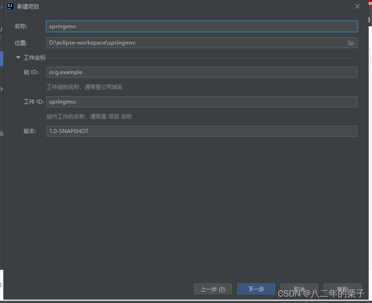Click the 位置: label
Image resolution: width=372 pixels, height=303 pixels.
[20, 43]
